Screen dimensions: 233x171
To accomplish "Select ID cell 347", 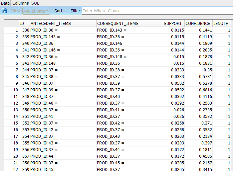I will coord(25,90).
